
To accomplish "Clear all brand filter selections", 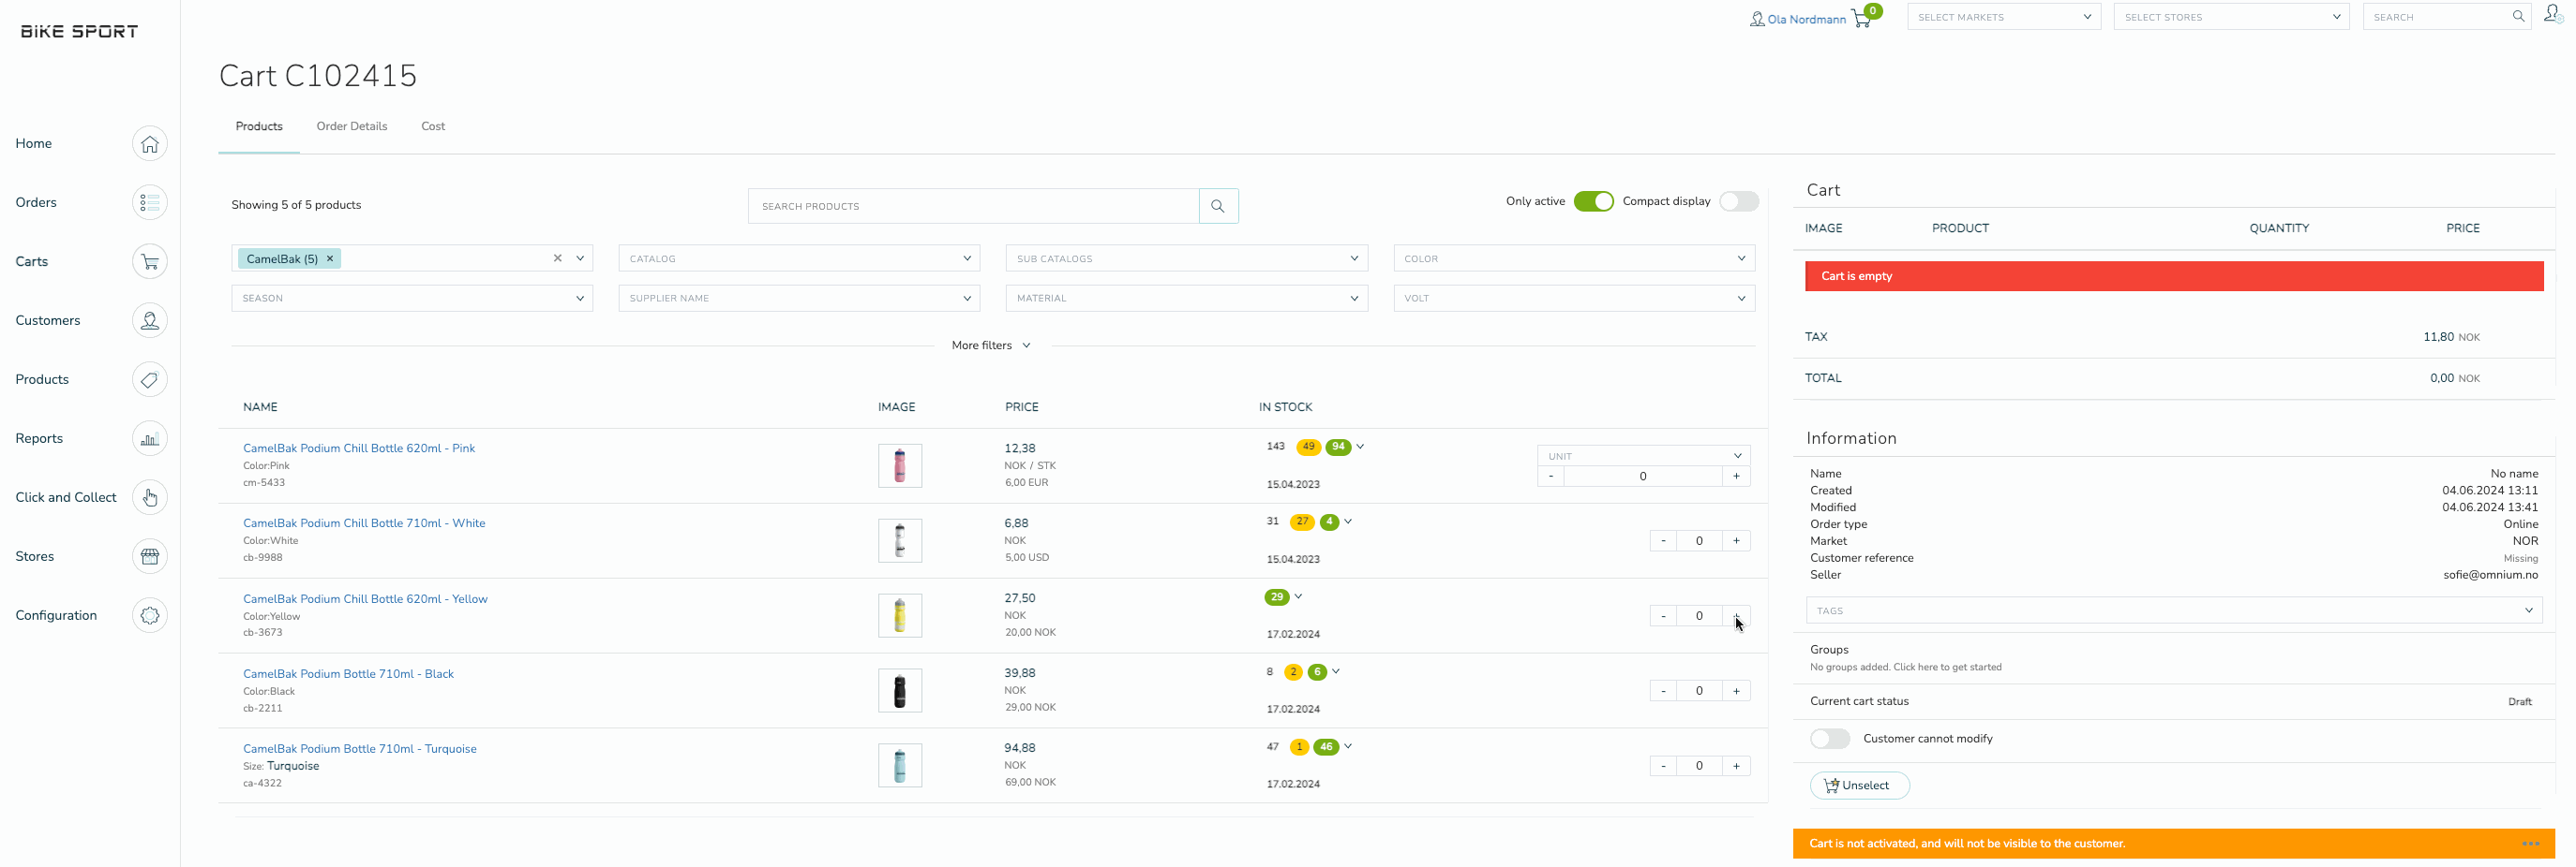I will coord(558,257).
